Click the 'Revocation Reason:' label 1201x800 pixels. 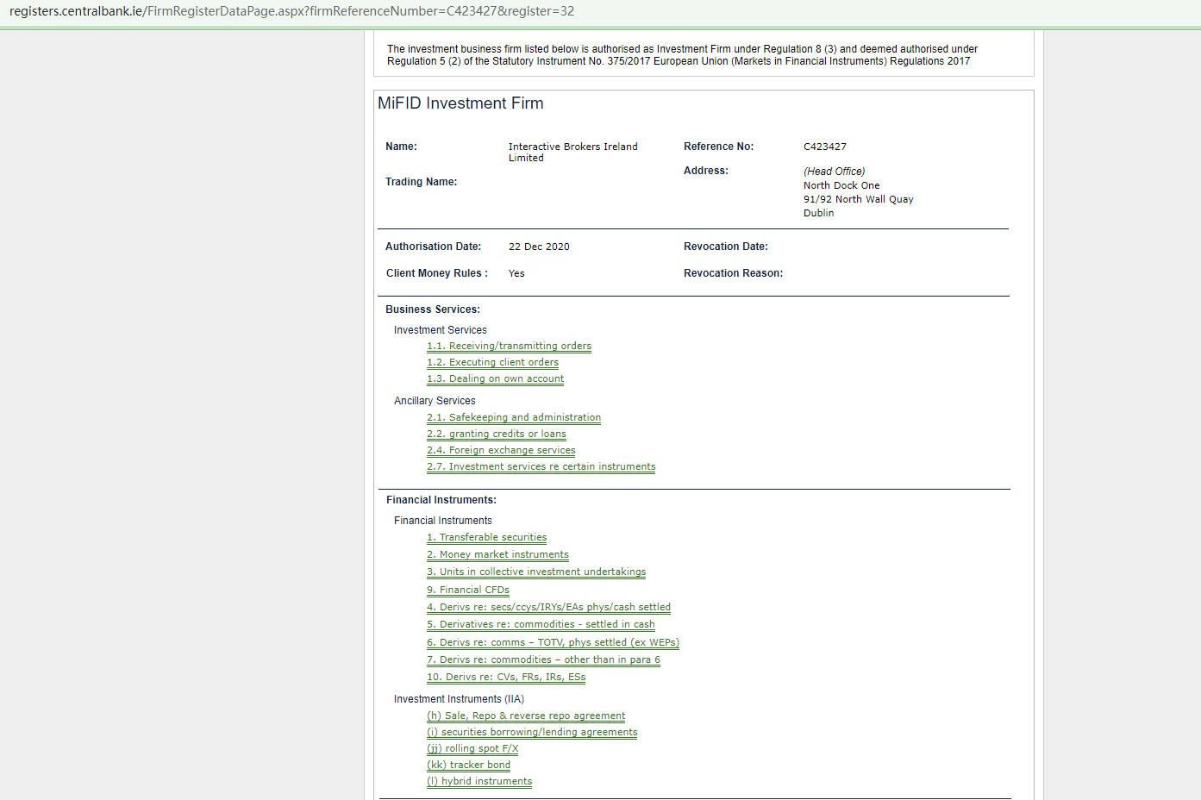click(734, 273)
